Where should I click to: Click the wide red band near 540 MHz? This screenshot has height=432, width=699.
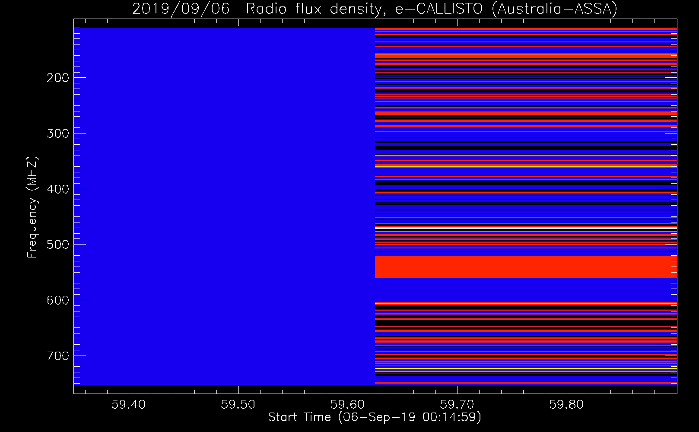[526, 267]
